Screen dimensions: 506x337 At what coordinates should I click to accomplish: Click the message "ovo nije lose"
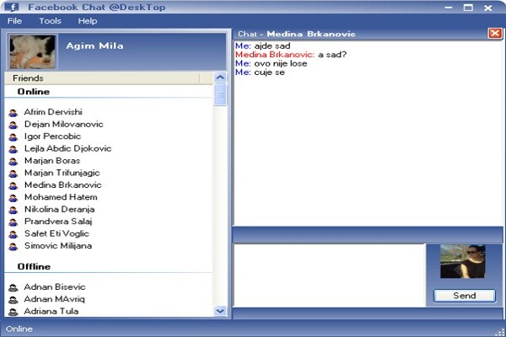point(281,63)
